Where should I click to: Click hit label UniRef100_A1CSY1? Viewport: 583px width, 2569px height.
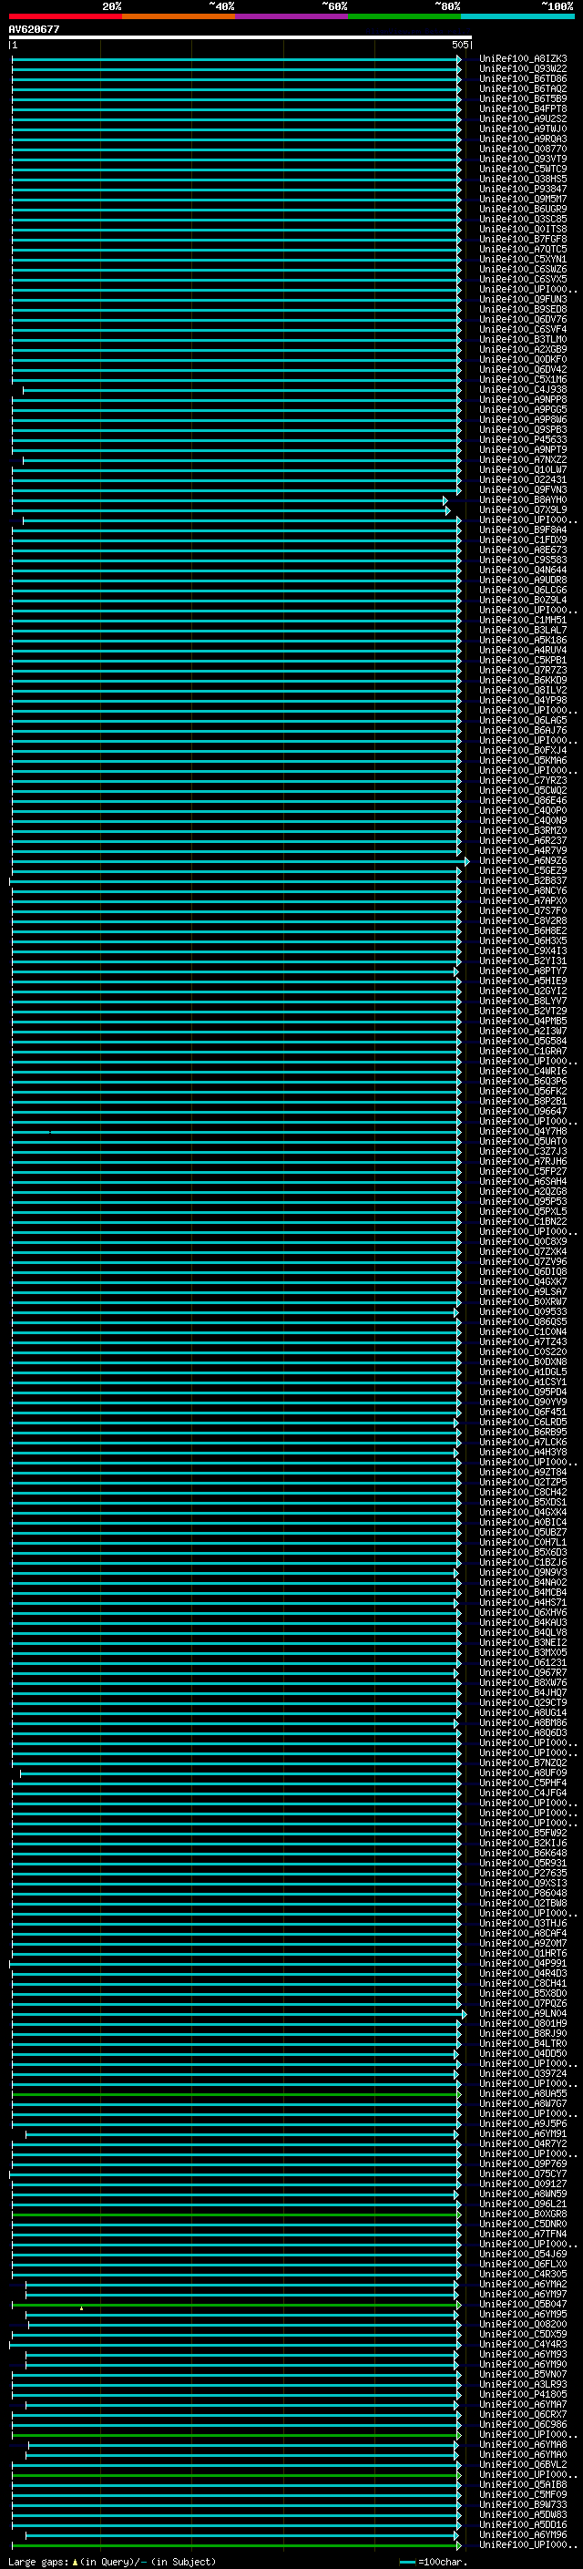coord(522,1382)
